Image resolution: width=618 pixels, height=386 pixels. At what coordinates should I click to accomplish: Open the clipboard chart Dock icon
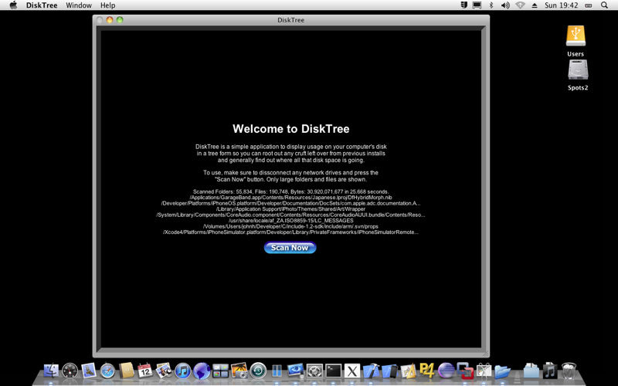point(484,371)
